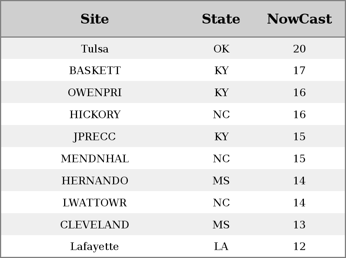346x258 pixels.
Task: Click the NowCast value 12
Action: tap(299, 247)
